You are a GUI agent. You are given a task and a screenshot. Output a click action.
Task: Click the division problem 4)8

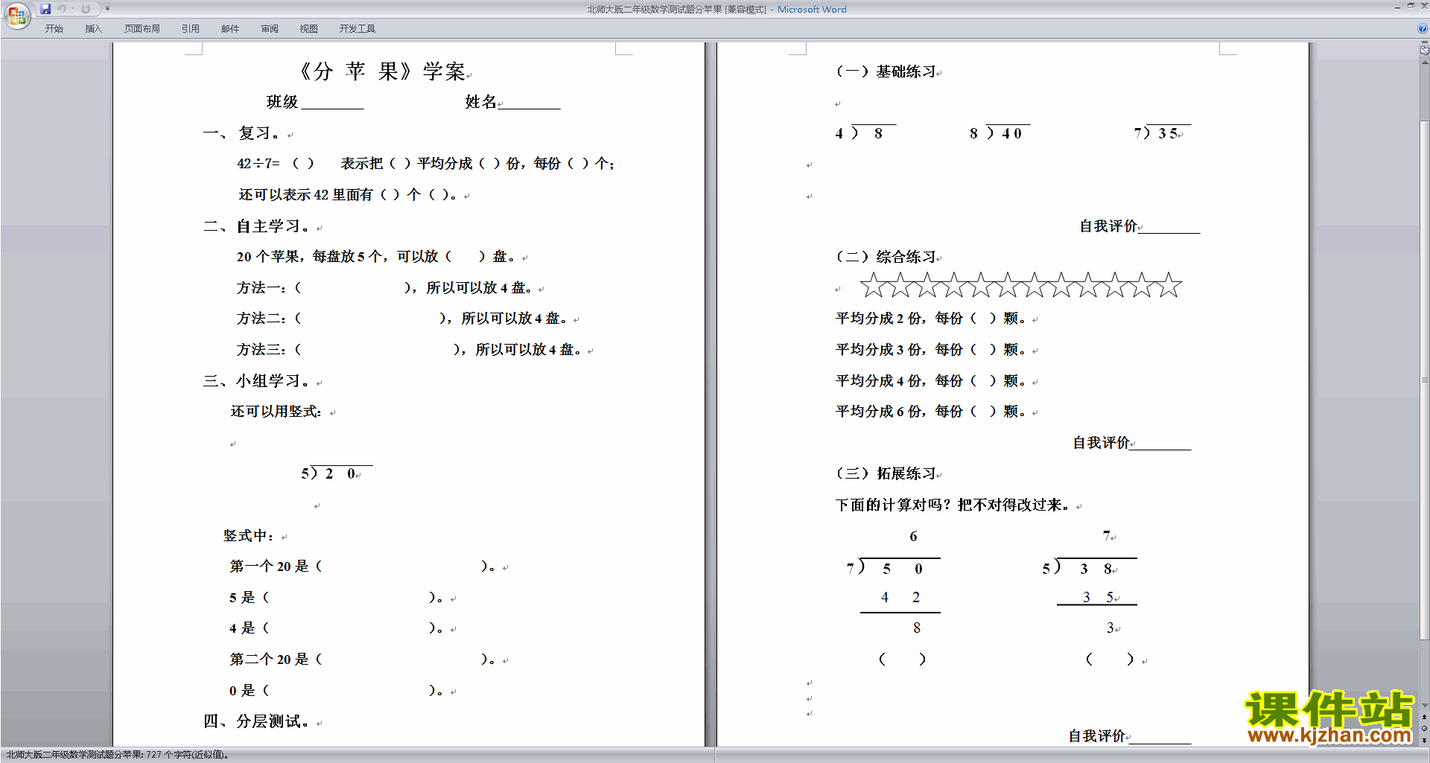point(865,132)
